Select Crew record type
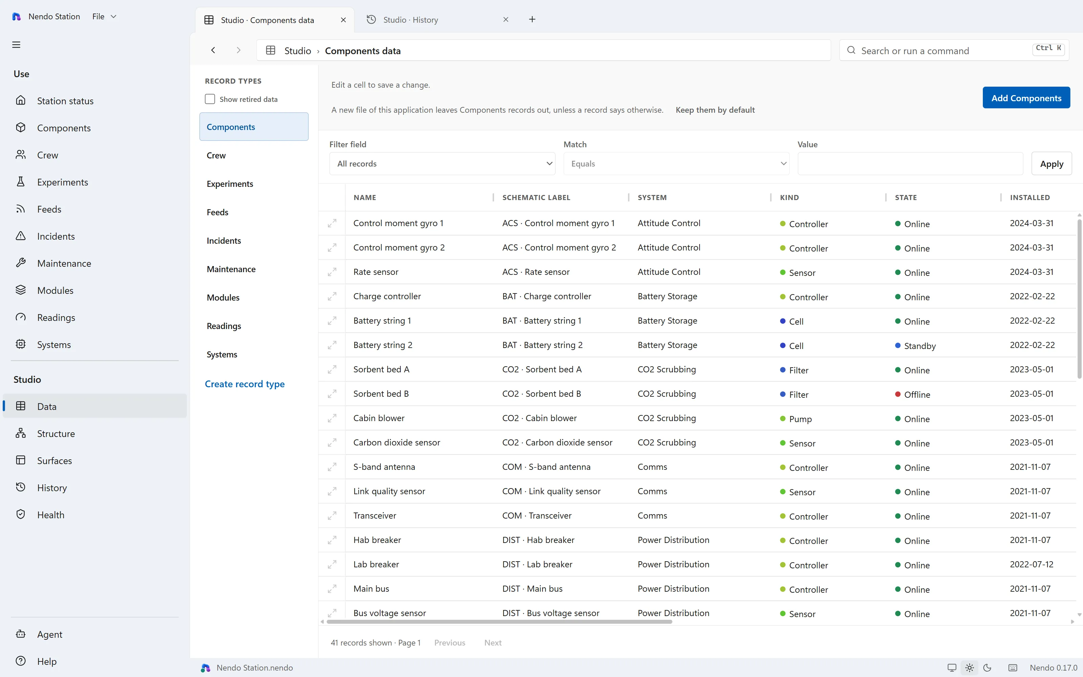The height and width of the screenshot is (677, 1083). pyautogui.click(x=254, y=155)
